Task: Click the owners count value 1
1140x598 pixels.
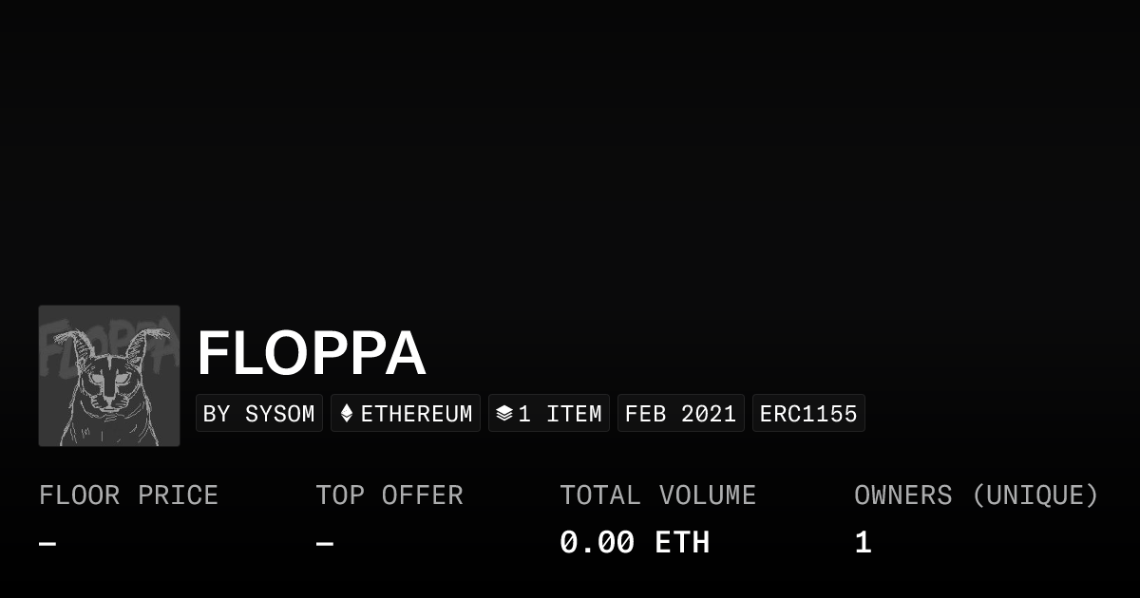Action: coord(863,543)
